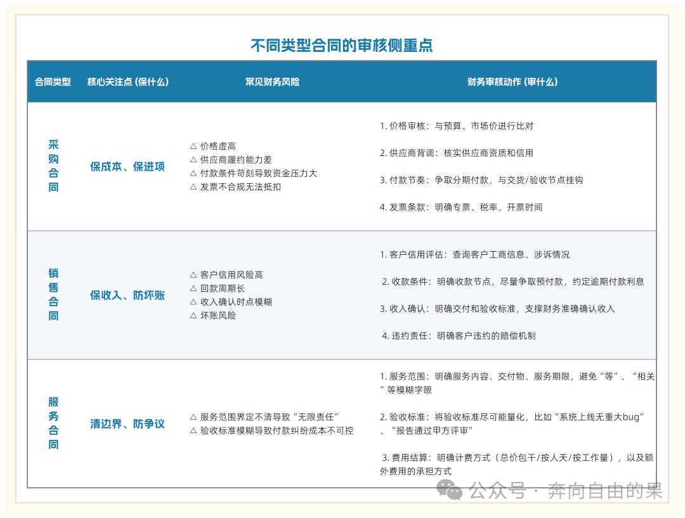Select action 1. 服务范围
685x518 pixels.
[518, 383]
